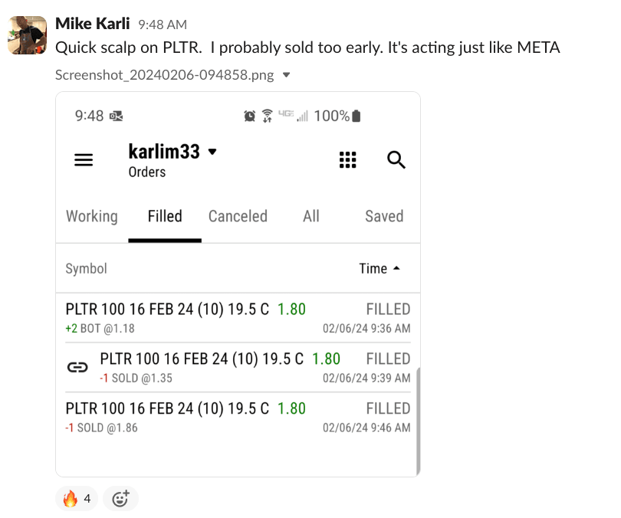
Task: Click the Mike Karli username link
Action: click(93, 24)
